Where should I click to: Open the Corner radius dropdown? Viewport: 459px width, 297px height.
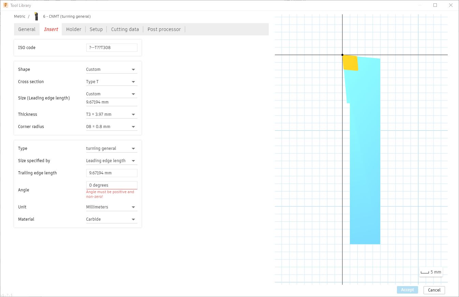pos(112,127)
